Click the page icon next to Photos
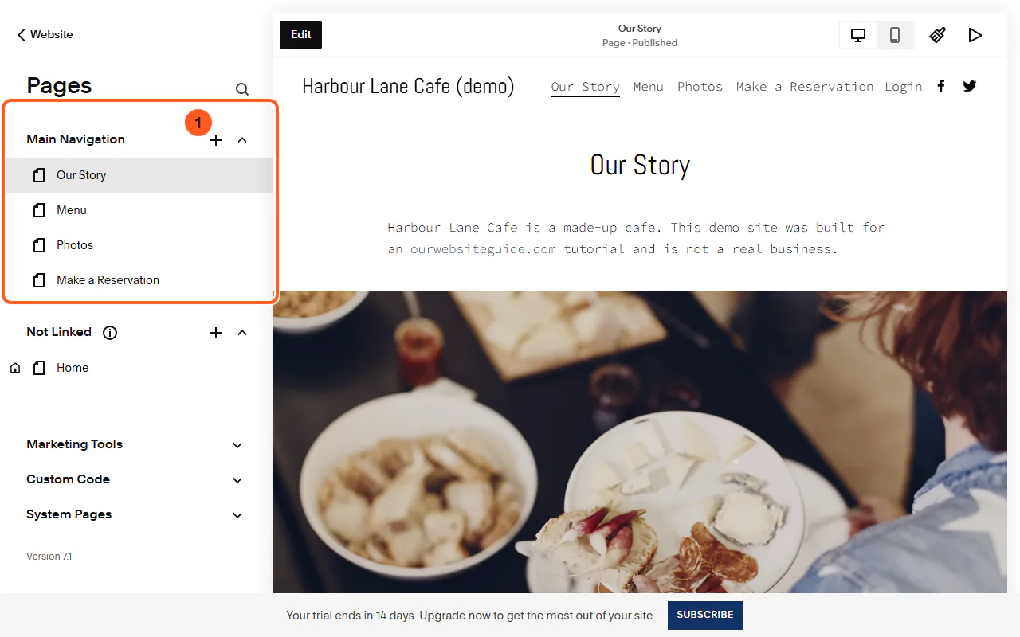1020x637 pixels. click(39, 245)
